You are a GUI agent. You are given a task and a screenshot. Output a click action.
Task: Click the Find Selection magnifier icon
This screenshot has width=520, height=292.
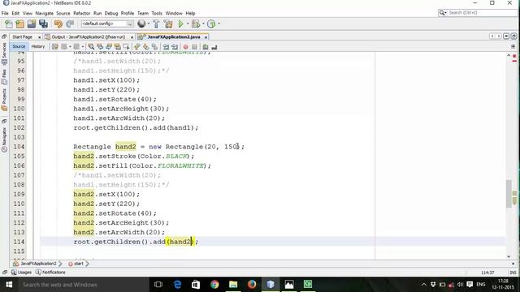91,47
